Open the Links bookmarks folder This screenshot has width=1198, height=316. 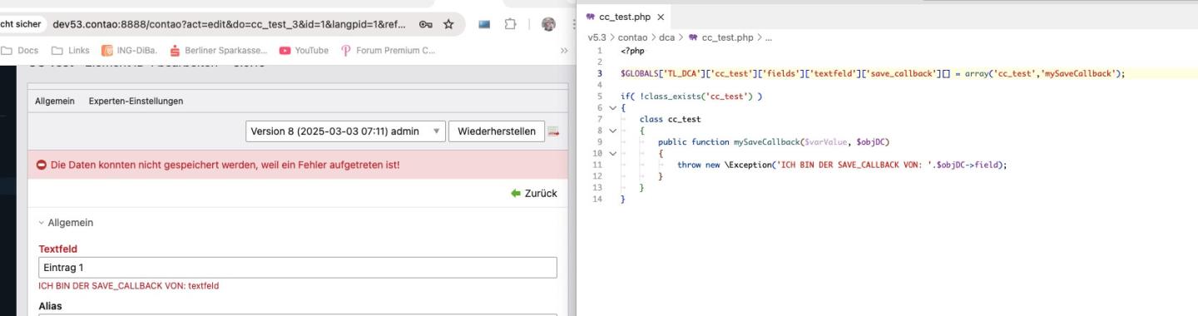tap(71, 50)
